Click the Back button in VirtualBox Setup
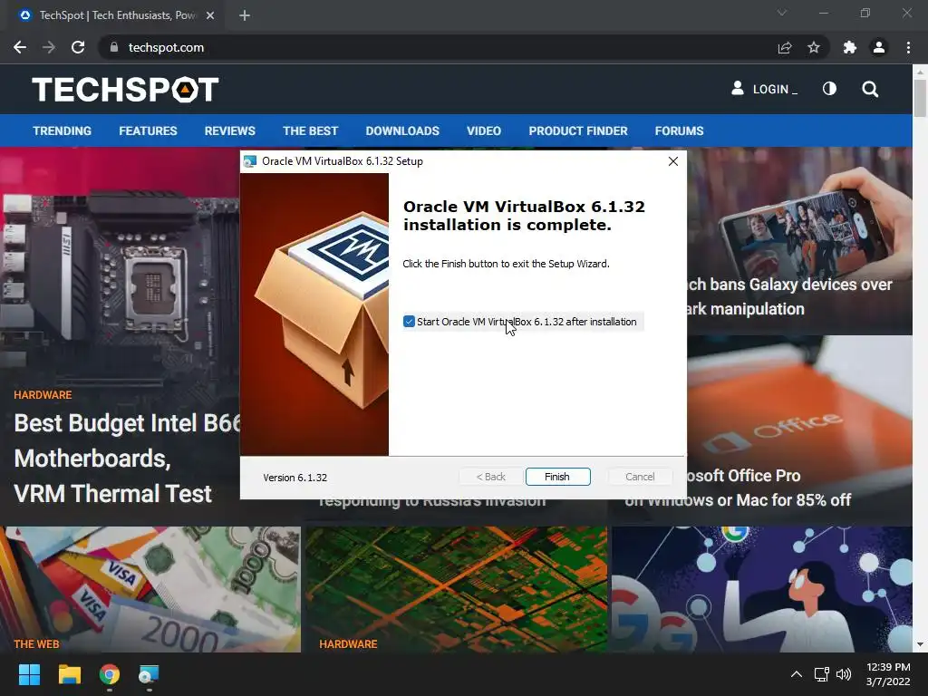 490,477
